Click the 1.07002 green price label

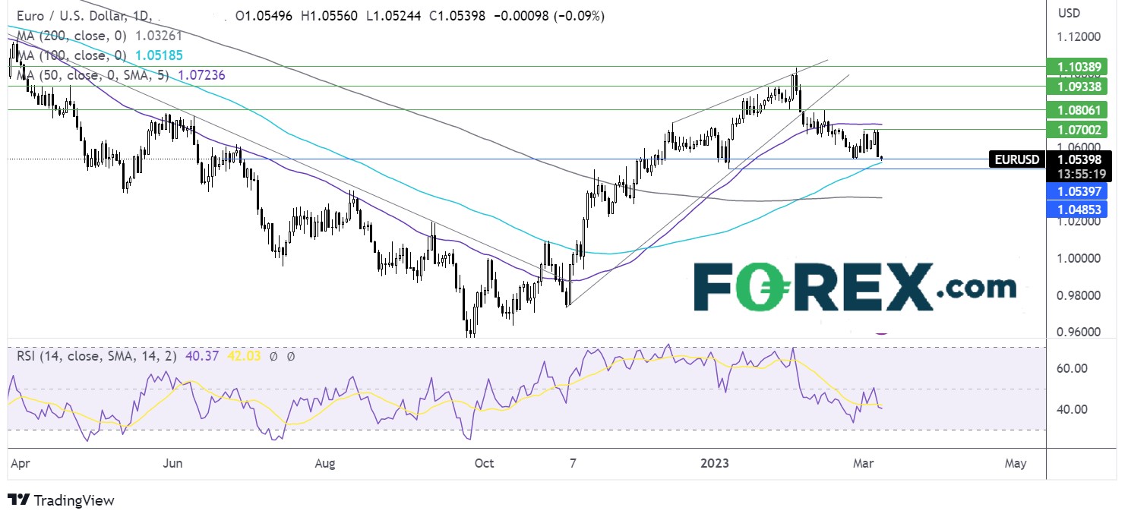1076,130
